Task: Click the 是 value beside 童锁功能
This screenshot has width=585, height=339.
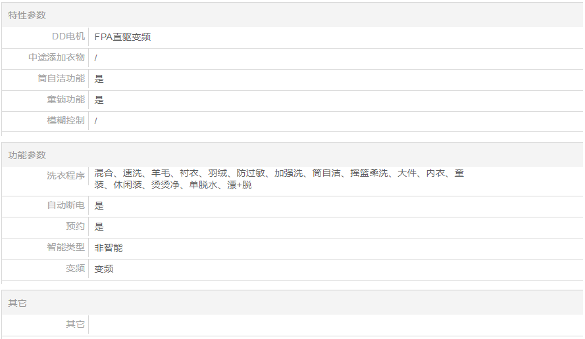Action: coord(99,100)
